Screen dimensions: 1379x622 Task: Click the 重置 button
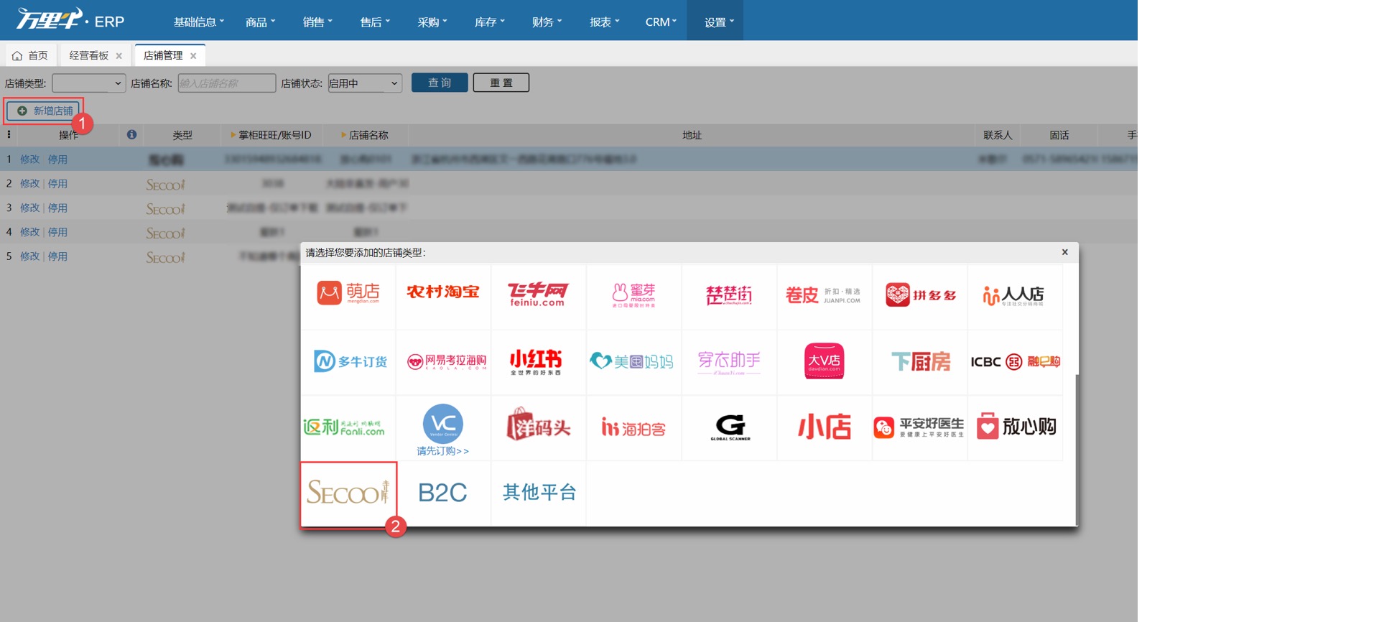pos(501,83)
